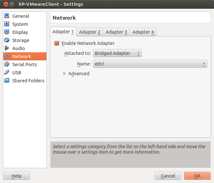The image size is (214, 183).
Task: Click the System chip icon
Action: click(x=7, y=24)
